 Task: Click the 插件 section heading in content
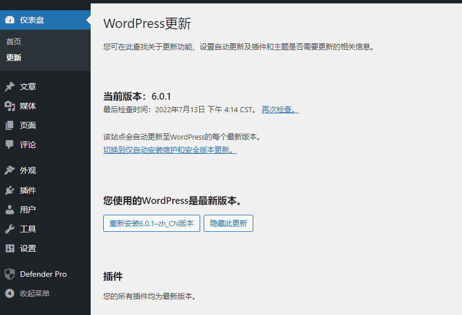[x=113, y=276]
